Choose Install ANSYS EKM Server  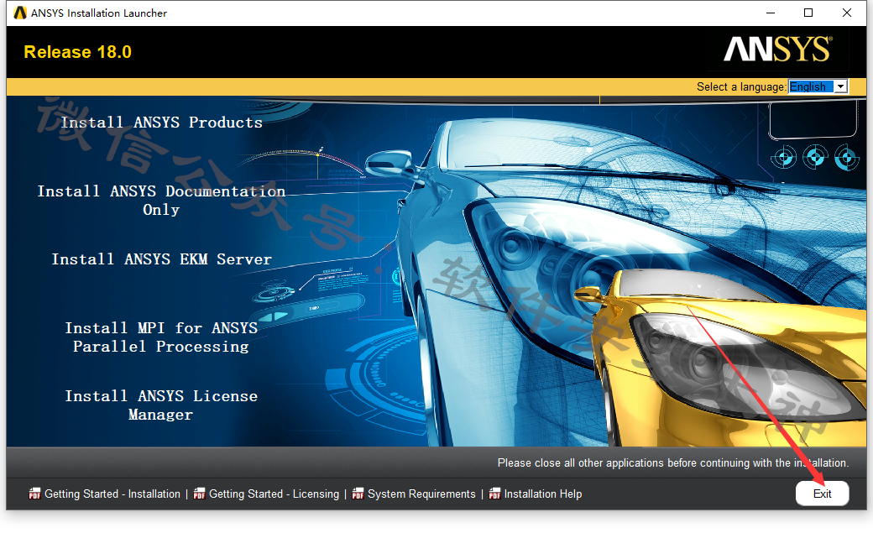(161, 259)
